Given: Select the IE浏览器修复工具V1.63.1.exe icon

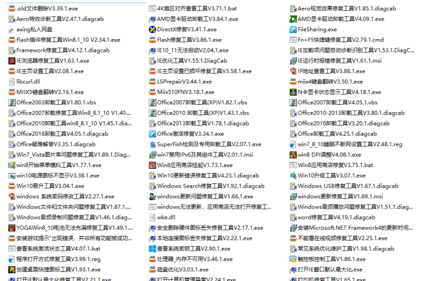Looking at the screenshot, I should click(x=11, y=60).
